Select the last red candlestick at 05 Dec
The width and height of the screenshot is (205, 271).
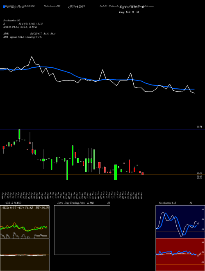pos(143,174)
